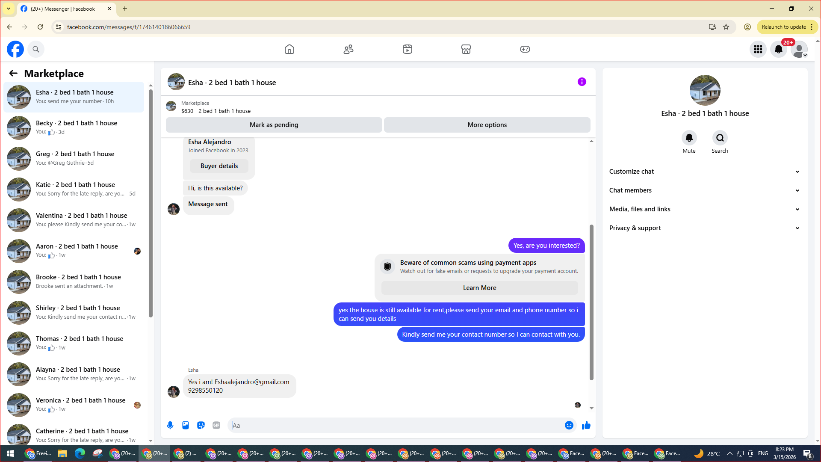Mute the Esha conversation
821x462 pixels.
click(x=689, y=138)
